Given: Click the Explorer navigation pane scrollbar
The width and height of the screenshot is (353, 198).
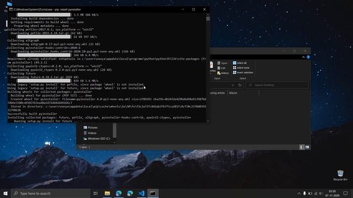Looking at the screenshot, I should coord(114,130).
